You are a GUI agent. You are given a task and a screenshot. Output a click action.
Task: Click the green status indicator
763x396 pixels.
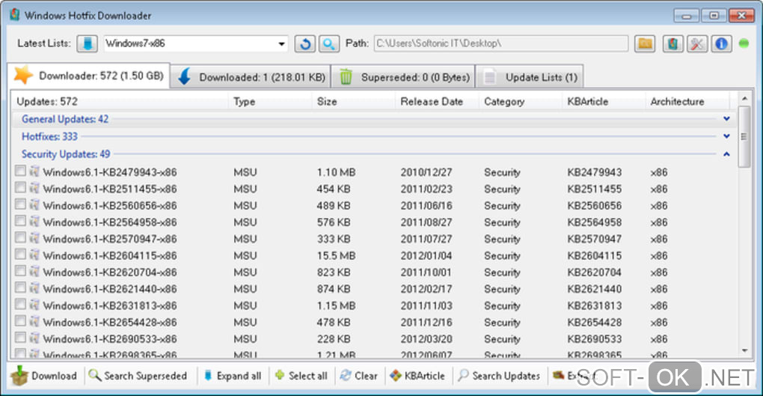(x=744, y=43)
